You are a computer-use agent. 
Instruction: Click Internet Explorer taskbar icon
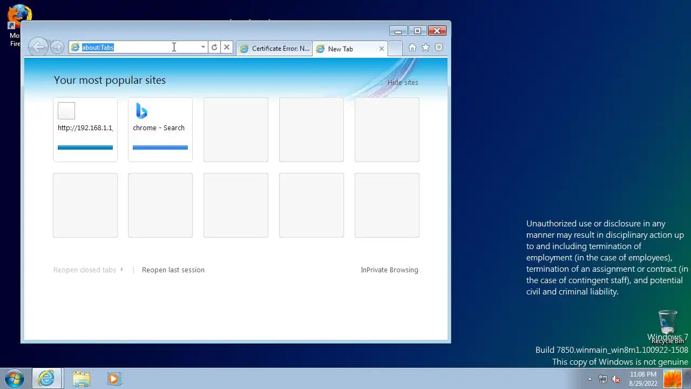(x=46, y=379)
